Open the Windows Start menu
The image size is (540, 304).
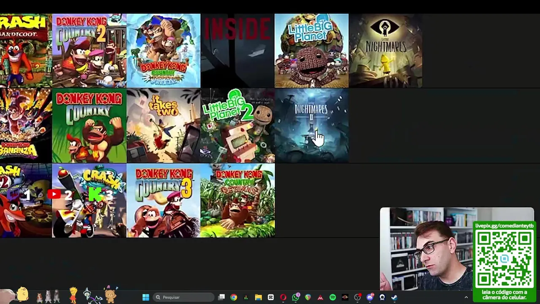(x=146, y=297)
